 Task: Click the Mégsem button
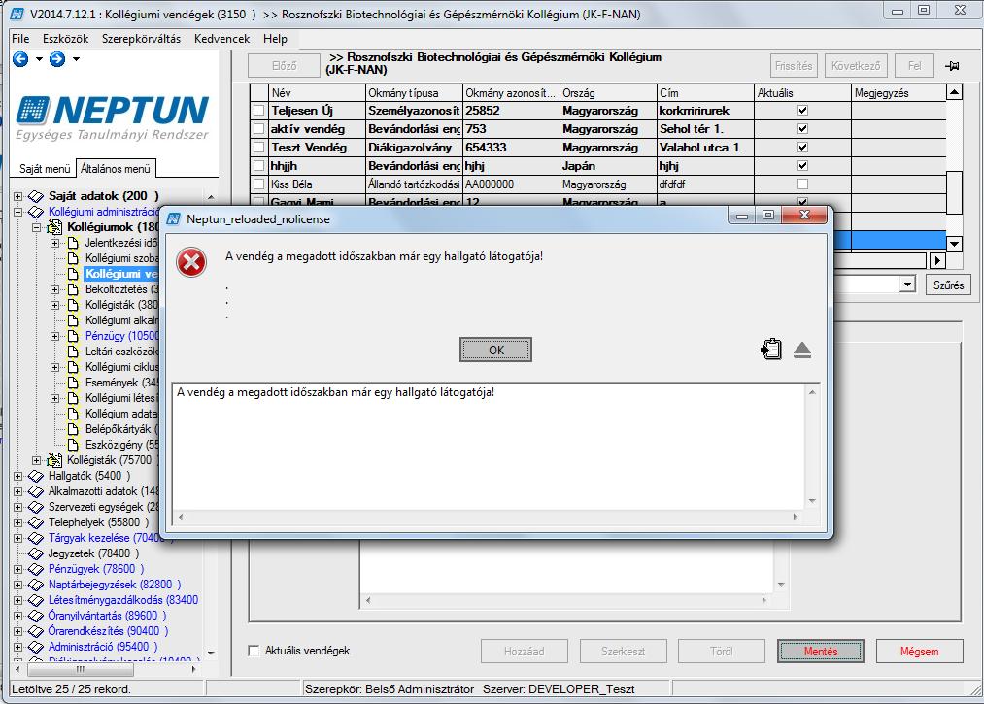[919, 652]
